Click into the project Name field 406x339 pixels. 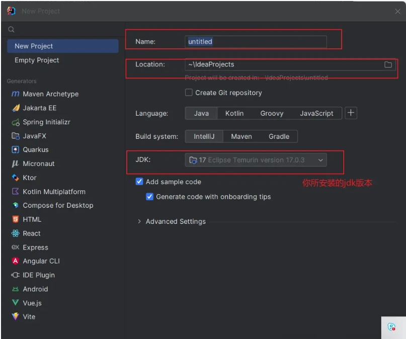point(256,42)
